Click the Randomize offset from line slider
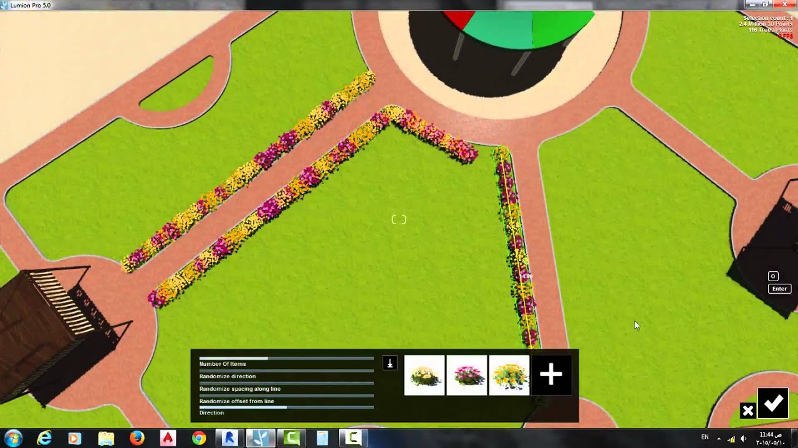Screen dimensions: 798x448 tap(286, 396)
